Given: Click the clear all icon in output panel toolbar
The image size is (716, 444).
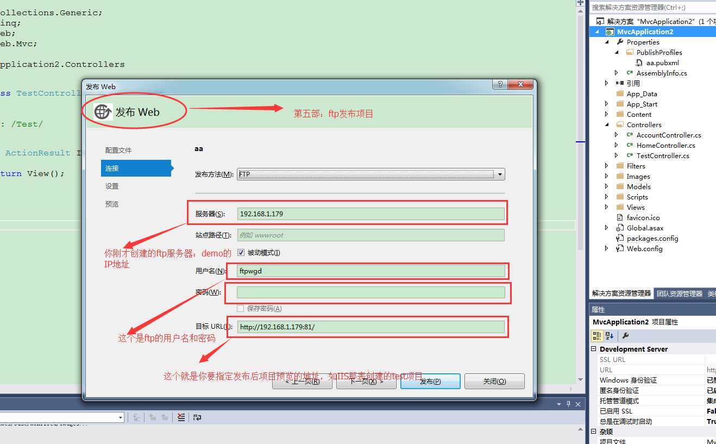Looking at the screenshot, I should click(x=181, y=417).
